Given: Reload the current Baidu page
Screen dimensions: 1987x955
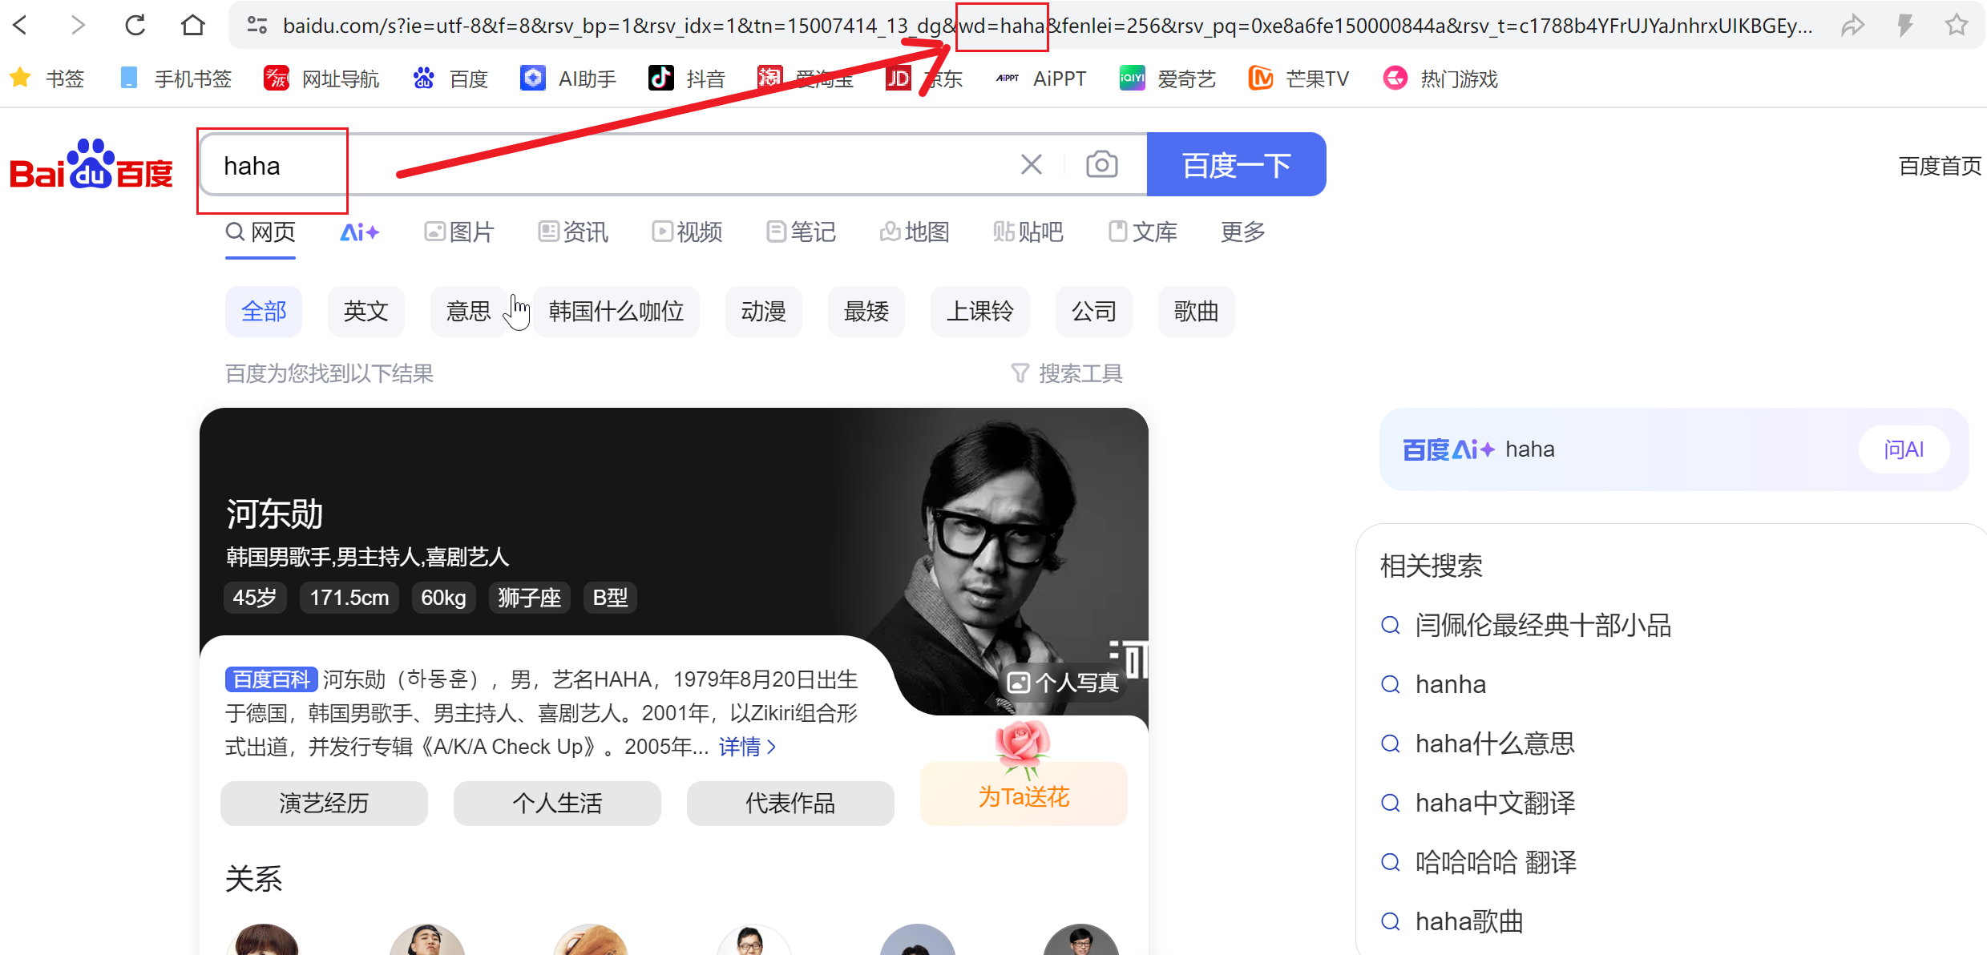Looking at the screenshot, I should pyautogui.click(x=135, y=26).
